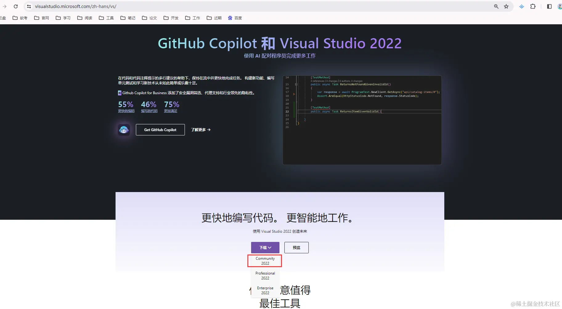This screenshot has width=562, height=309.
Task: Open the 开发 bookmark folder
Action: click(171, 18)
